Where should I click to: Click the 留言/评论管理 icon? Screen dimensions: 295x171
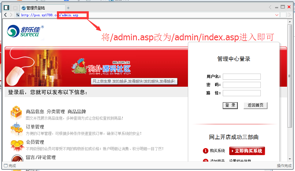coord(17,158)
